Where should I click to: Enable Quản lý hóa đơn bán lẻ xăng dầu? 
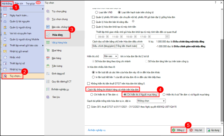point(93,22)
